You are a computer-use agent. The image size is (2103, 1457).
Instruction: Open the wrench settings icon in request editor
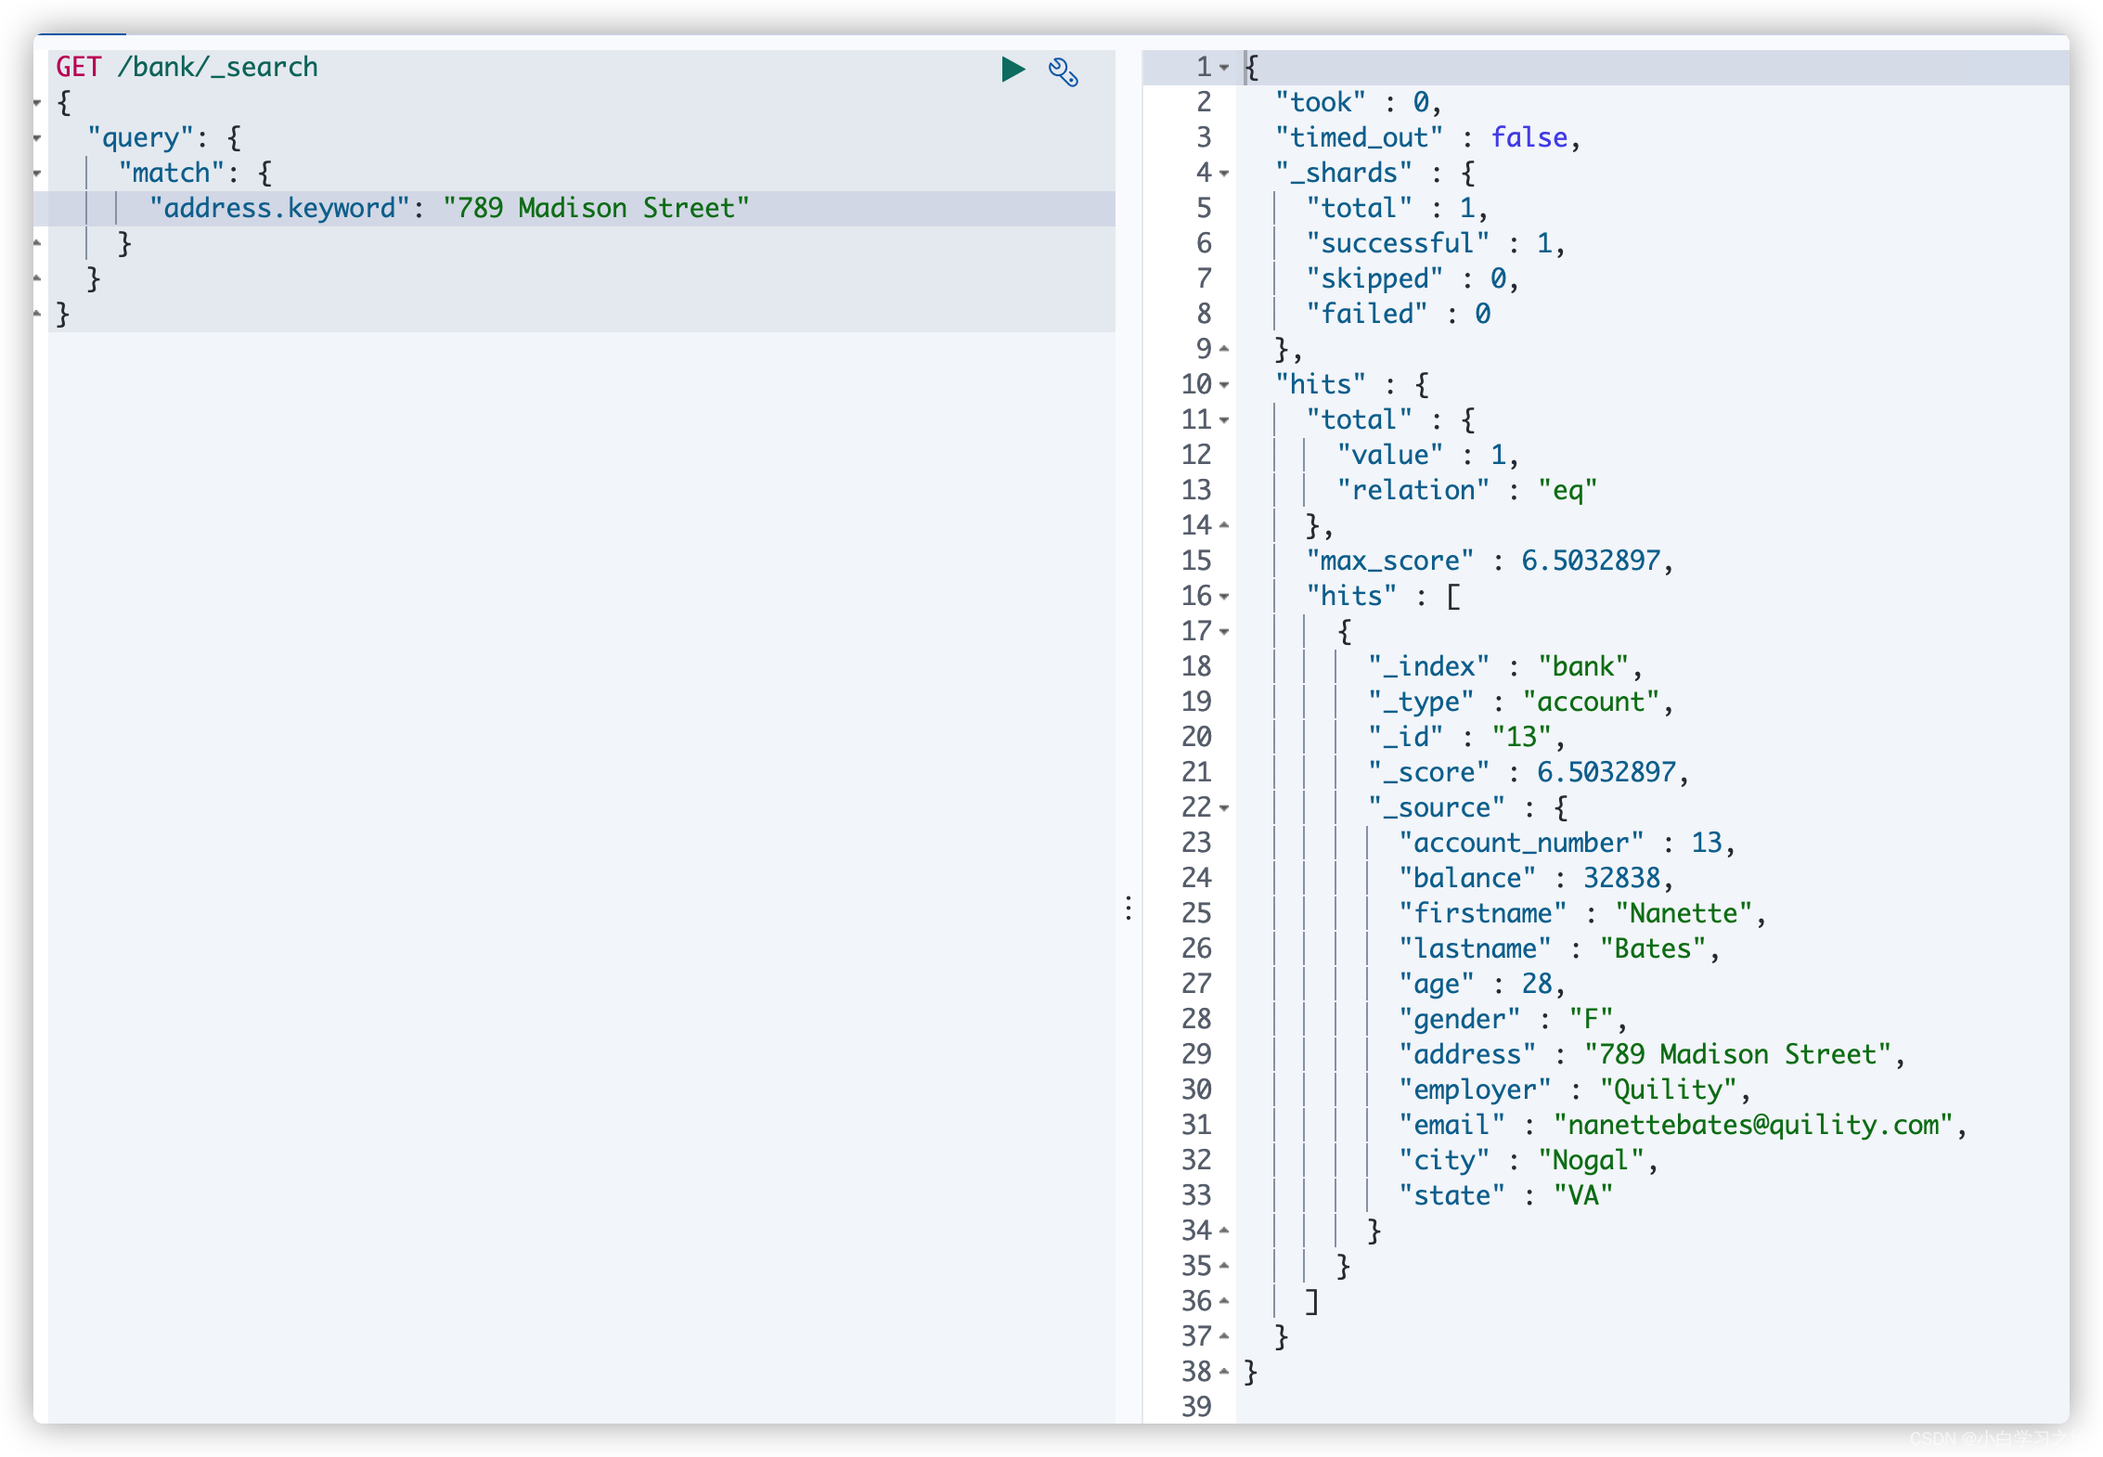point(1064,71)
